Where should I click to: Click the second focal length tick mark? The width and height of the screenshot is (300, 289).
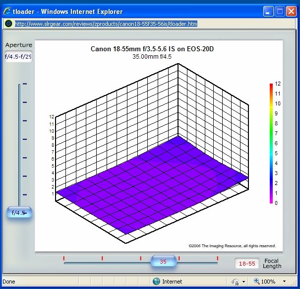click(102, 258)
